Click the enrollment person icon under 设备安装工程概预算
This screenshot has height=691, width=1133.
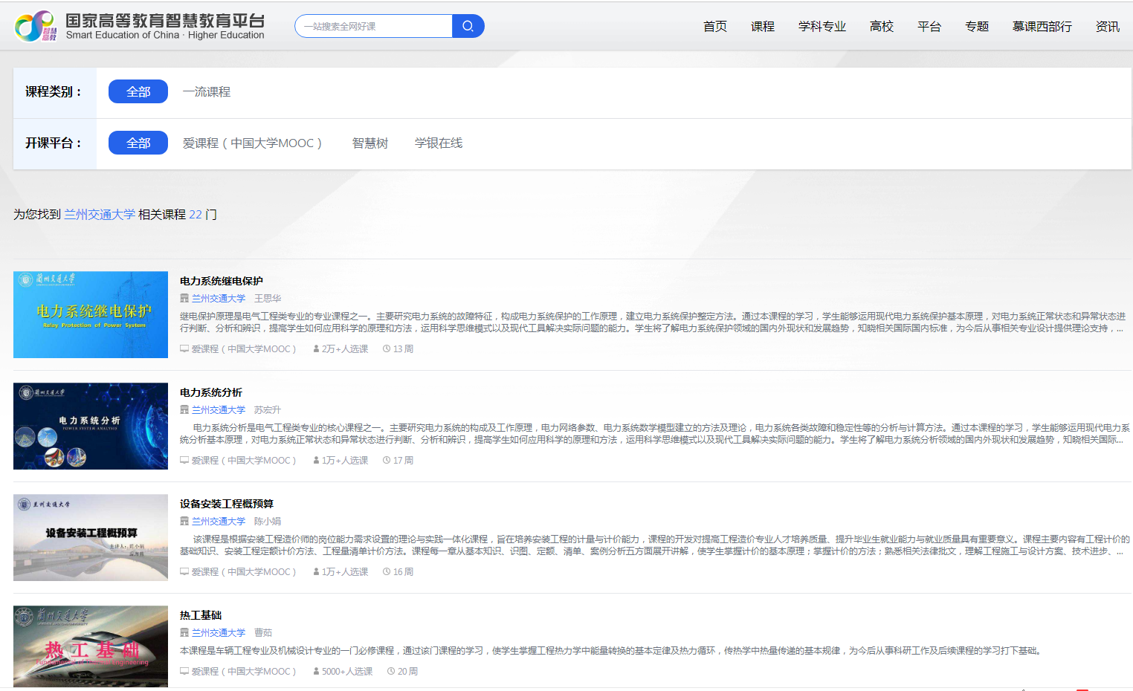[x=316, y=572]
